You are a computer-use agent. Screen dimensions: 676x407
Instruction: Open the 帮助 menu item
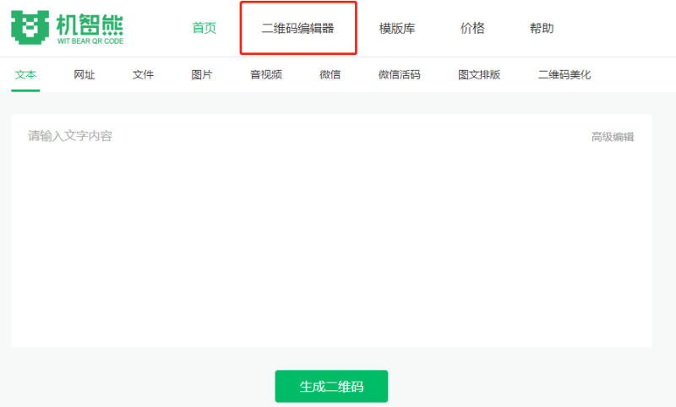(542, 29)
